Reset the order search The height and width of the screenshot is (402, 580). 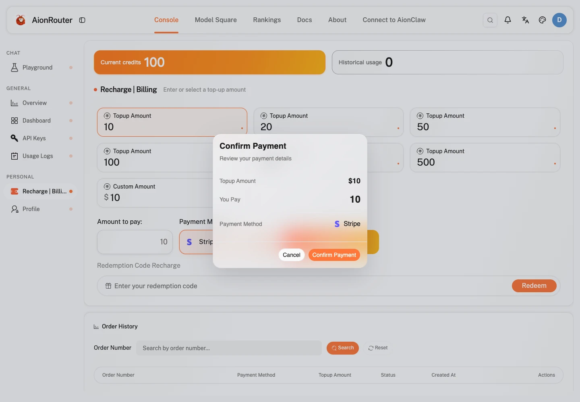tap(378, 348)
